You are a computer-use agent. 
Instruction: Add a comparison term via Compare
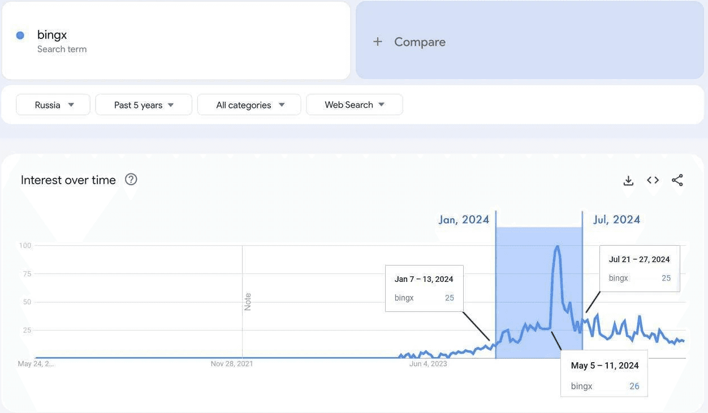(530, 40)
